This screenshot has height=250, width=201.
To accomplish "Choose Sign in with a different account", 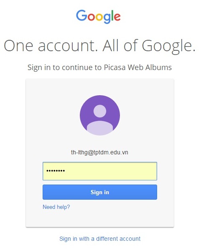I will [x=100, y=239].
